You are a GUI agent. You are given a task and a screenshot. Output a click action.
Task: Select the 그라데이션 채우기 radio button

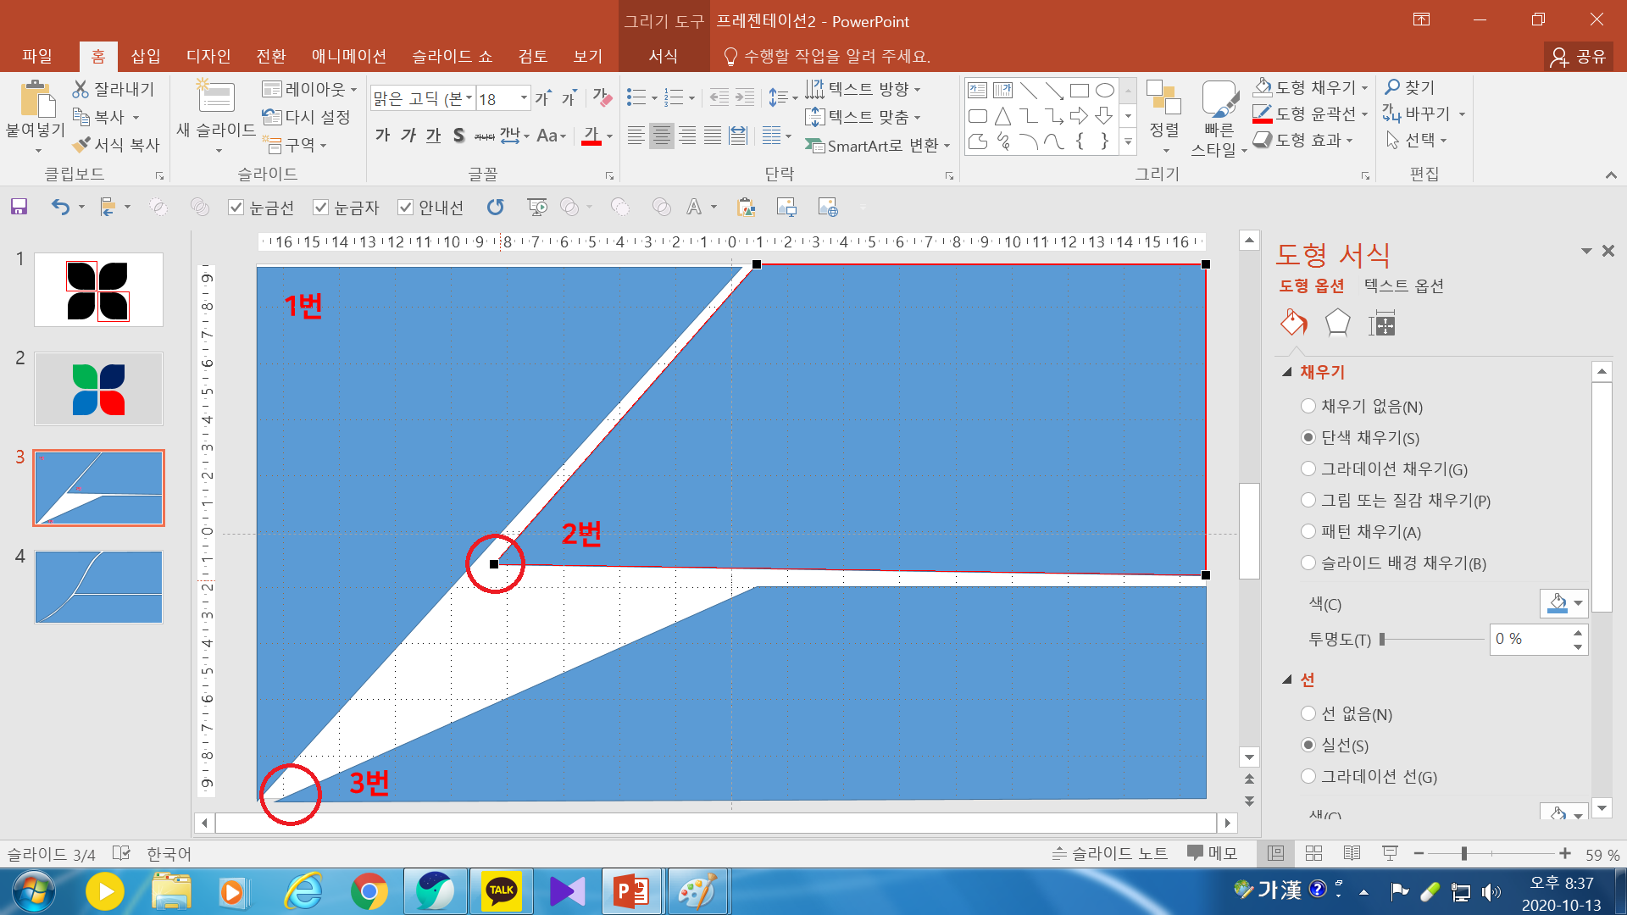click(1308, 469)
